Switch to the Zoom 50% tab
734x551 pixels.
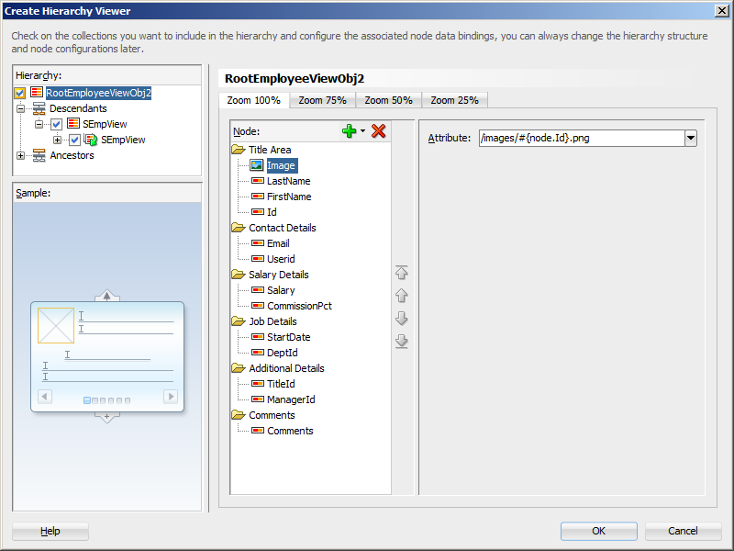pos(388,100)
